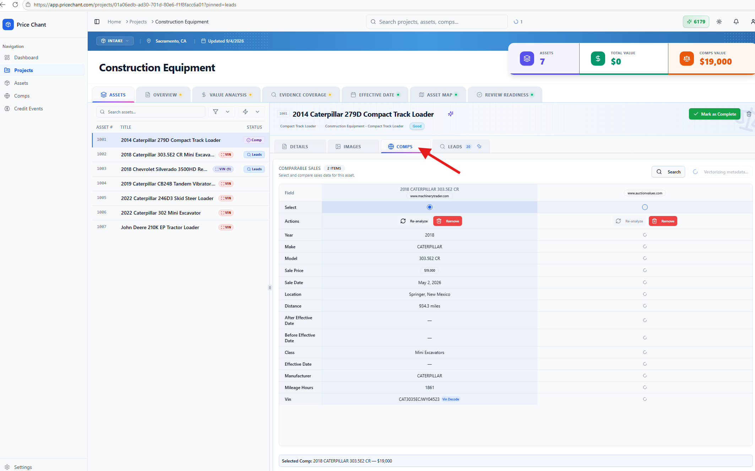This screenshot has width=755, height=471.
Task: Open the Effective Date tab
Action: (x=375, y=95)
